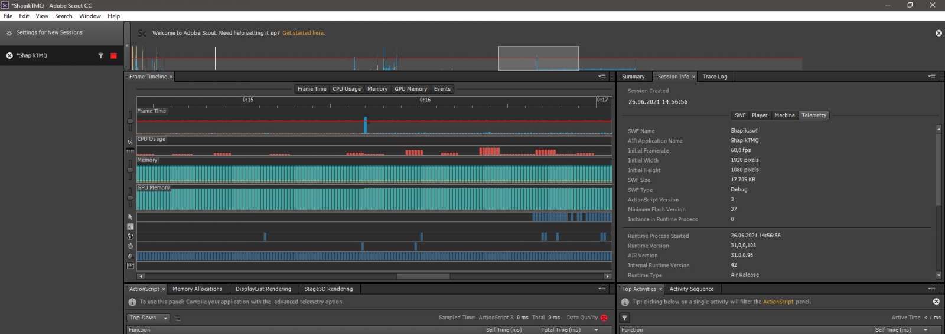Open the Window menu

pyautogui.click(x=90, y=16)
